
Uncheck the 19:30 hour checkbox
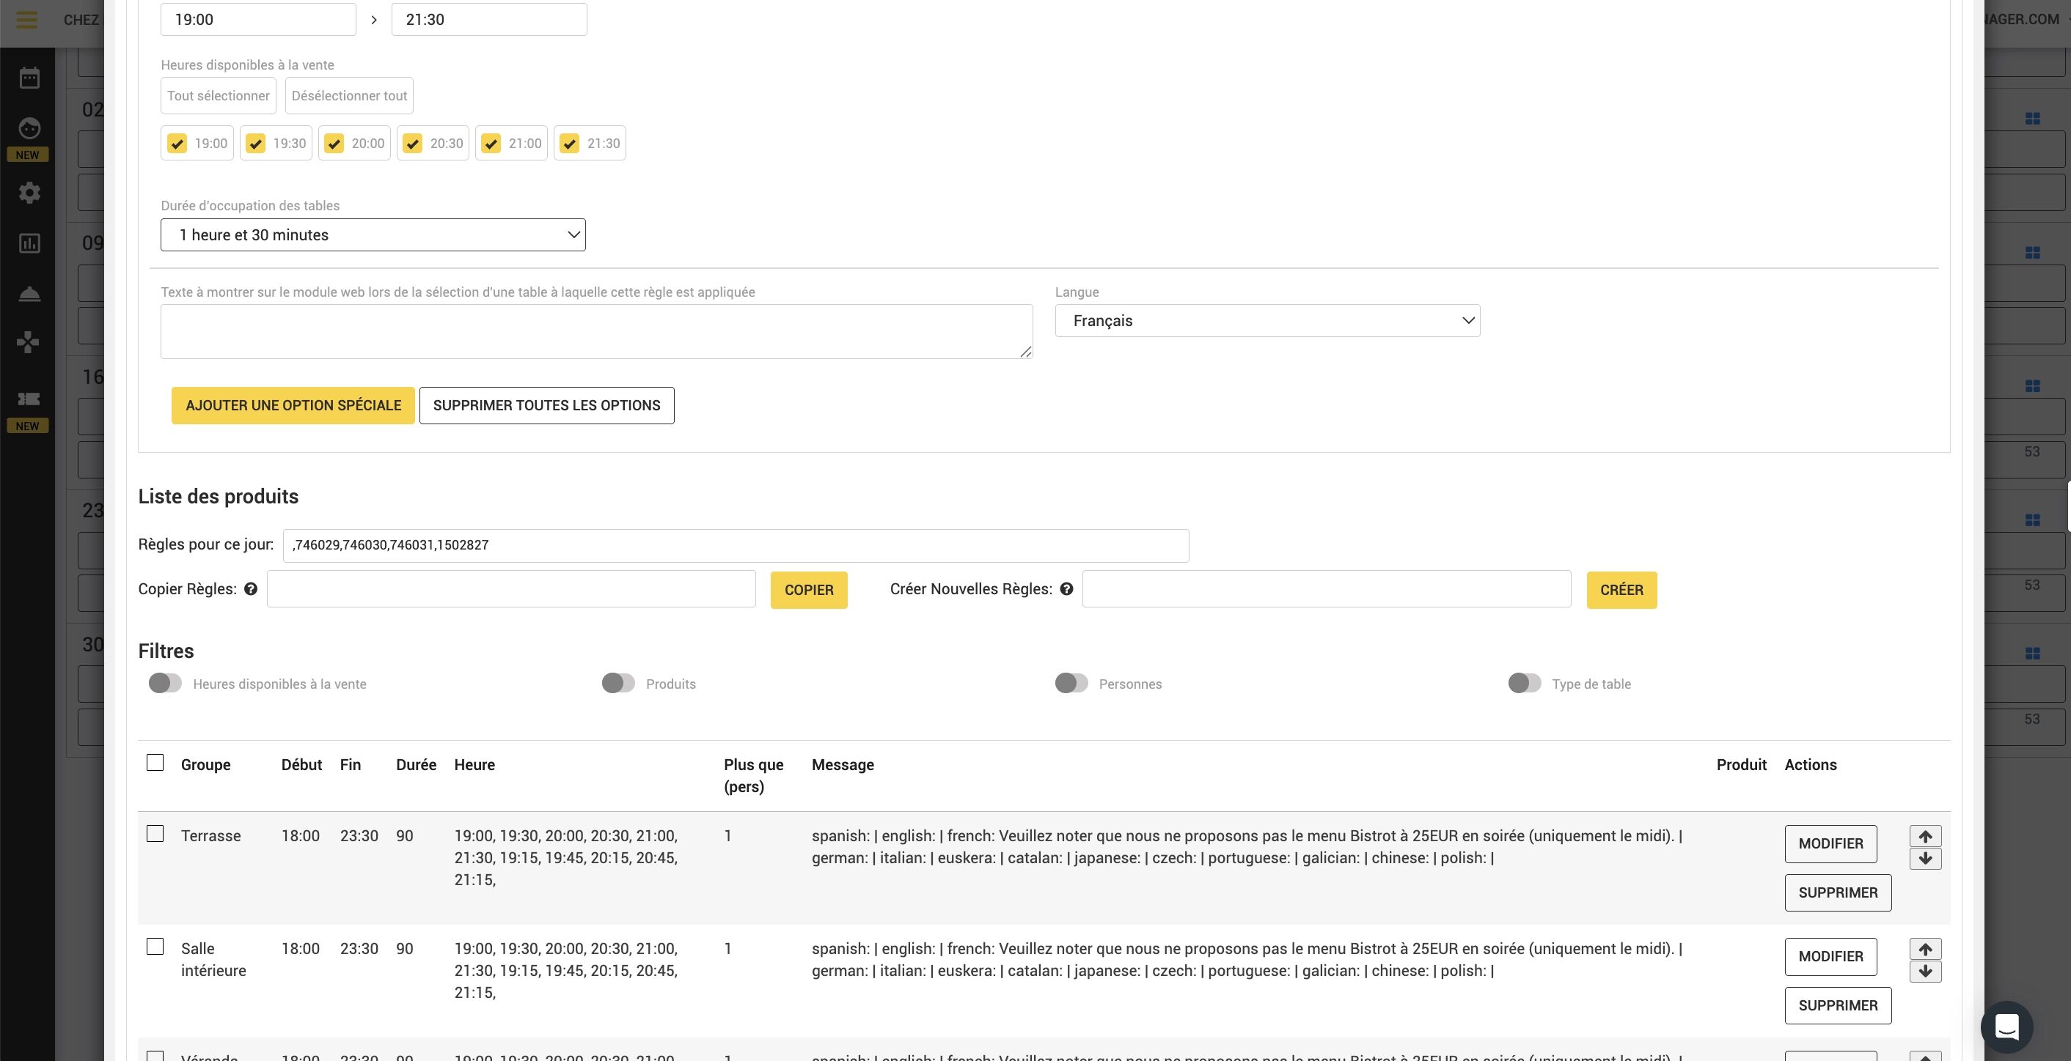coord(256,144)
